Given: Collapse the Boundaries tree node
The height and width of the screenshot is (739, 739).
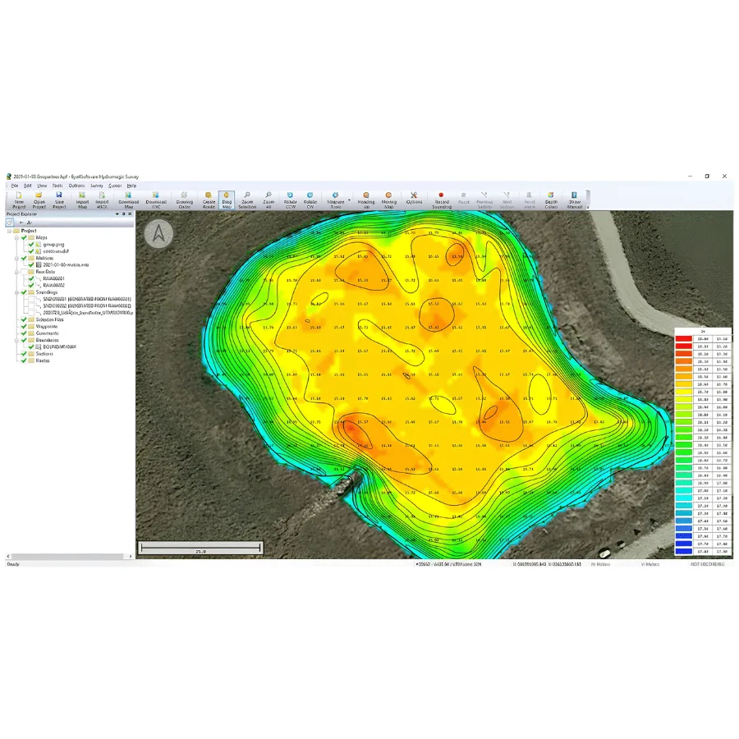Looking at the screenshot, I should click(x=16, y=340).
